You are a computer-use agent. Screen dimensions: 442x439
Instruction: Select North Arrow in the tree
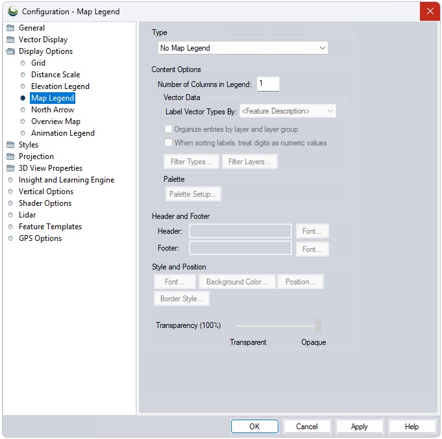pos(53,110)
